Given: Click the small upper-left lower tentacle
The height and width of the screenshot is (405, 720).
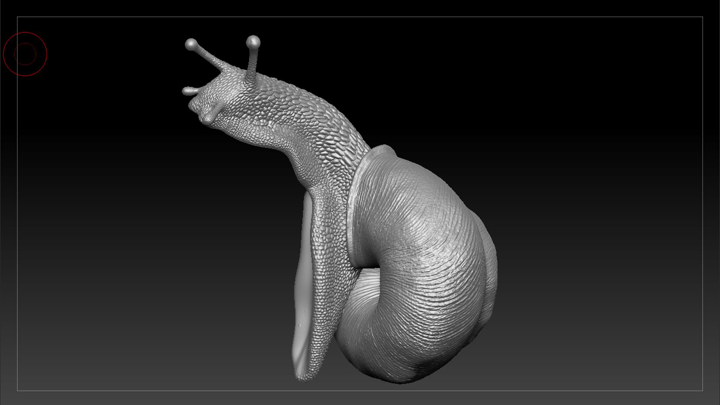Looking at the screenshot, I should tap(189, 90).
